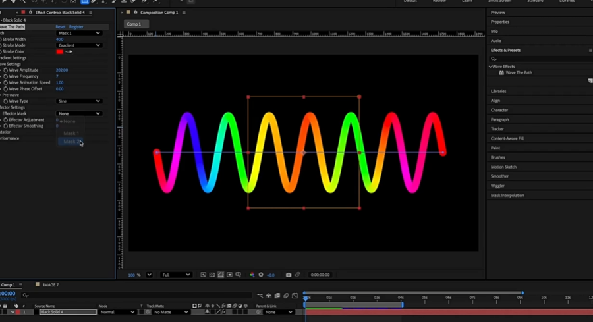This screenshot has width=593, height=322.
Task: Open the Wave Type Sine dropdown
Action: [79, 101]
